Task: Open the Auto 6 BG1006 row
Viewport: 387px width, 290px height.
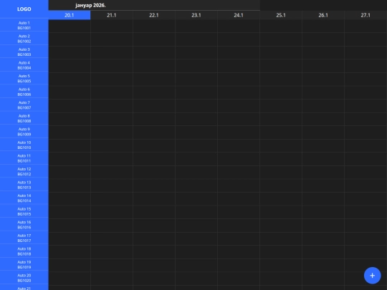Action: click(x=24, y=92)
